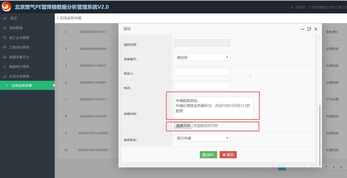Click the red 取消 button
Viewport: 347px width, 178px height.
228,155
